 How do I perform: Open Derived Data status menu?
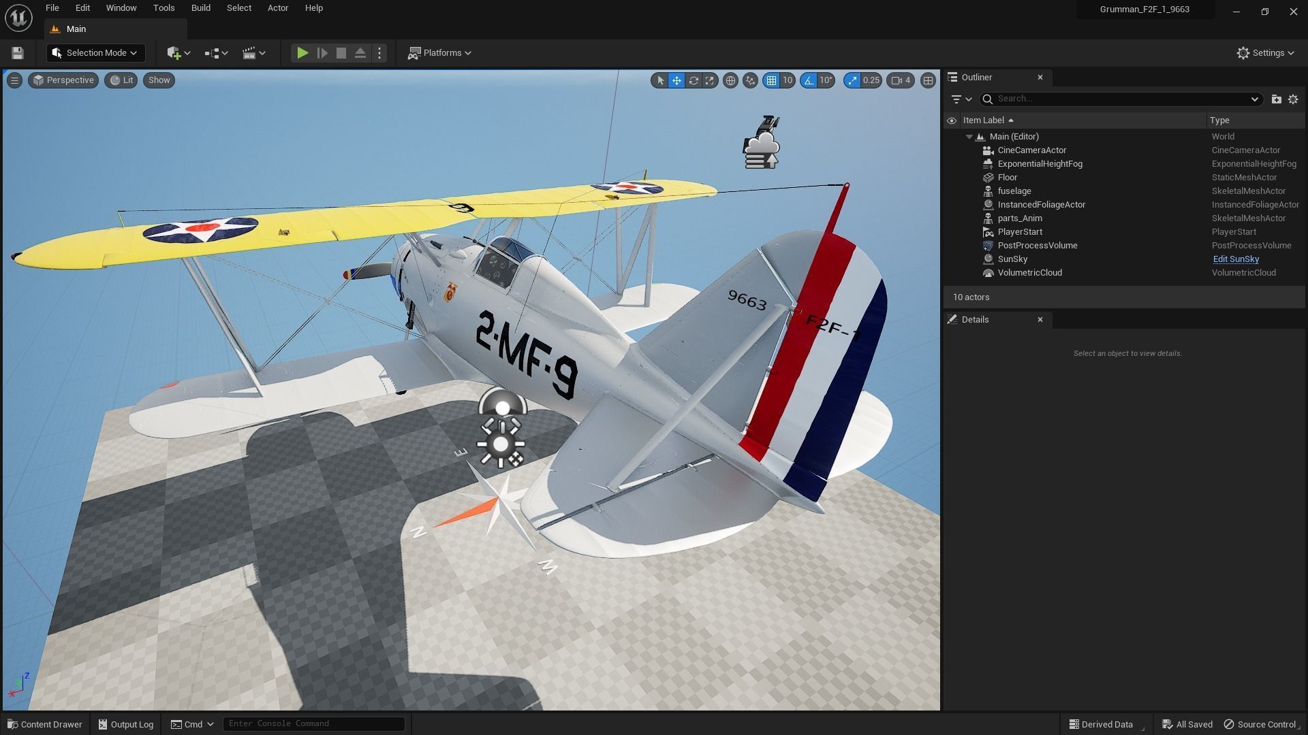(x=1101, y=724)
